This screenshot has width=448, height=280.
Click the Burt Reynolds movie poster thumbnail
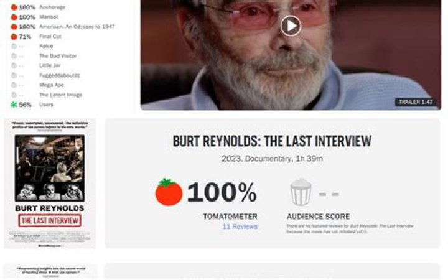(50, 184)
